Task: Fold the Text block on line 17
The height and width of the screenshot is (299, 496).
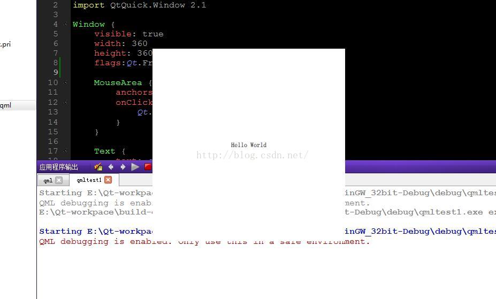Action: [x=65, y=151]
